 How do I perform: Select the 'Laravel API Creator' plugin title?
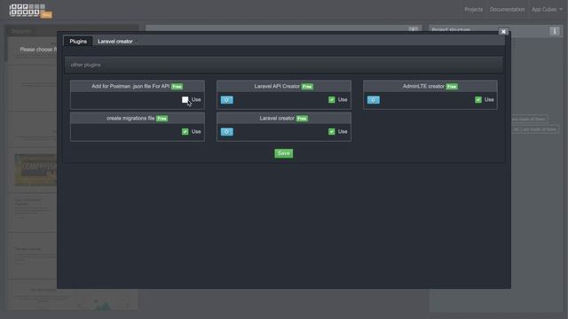tap(277, 86)
